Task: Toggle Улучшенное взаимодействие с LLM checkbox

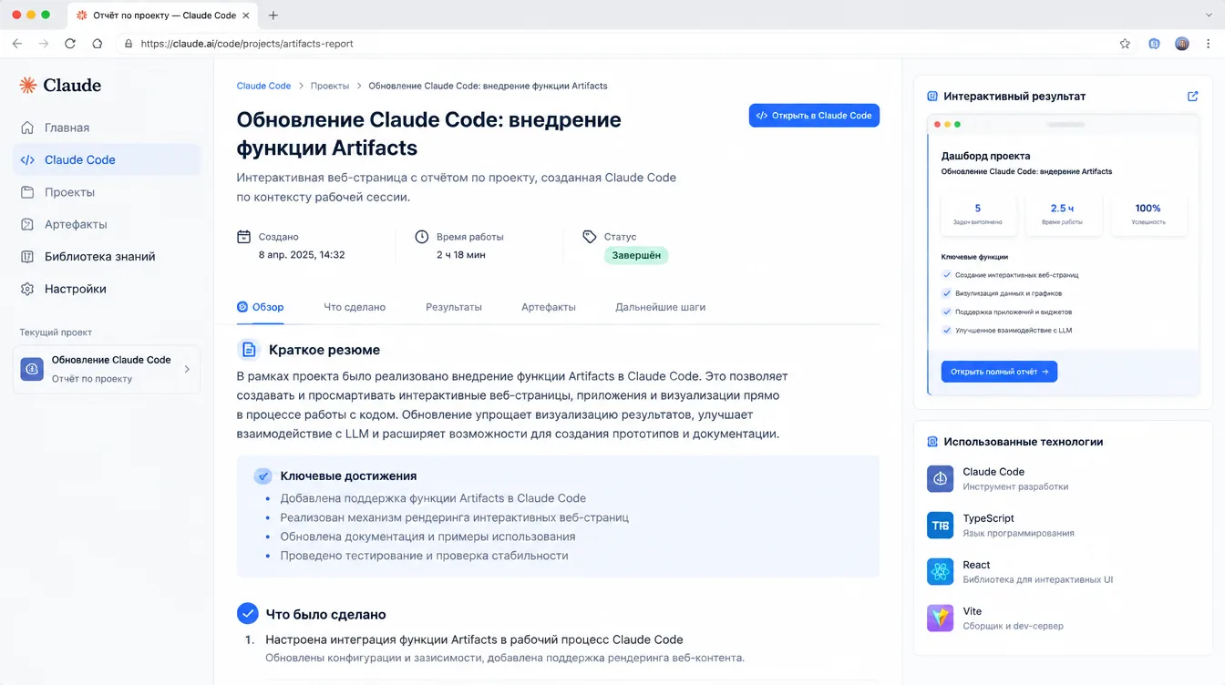Action: point(946,330)
